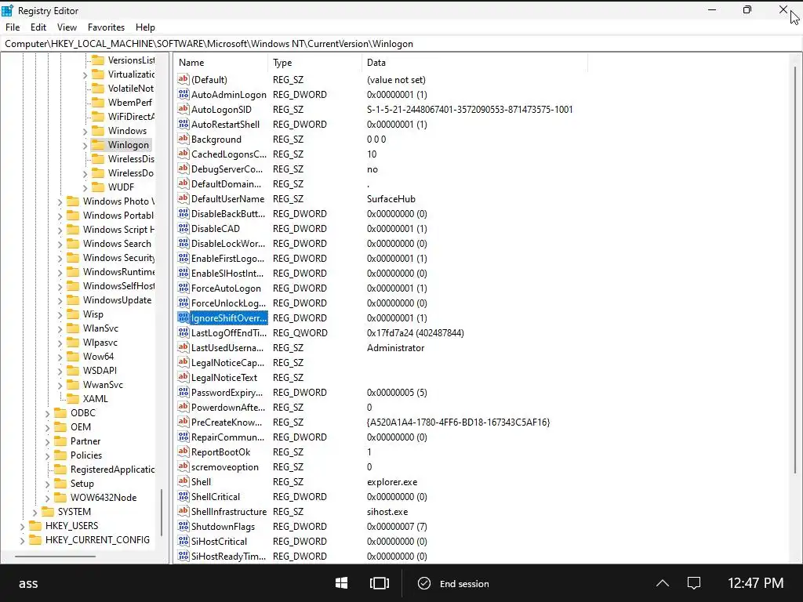This screenshot has width=803, height=602.
Task: Click the XAML folder icon
Action: point(73,399)
